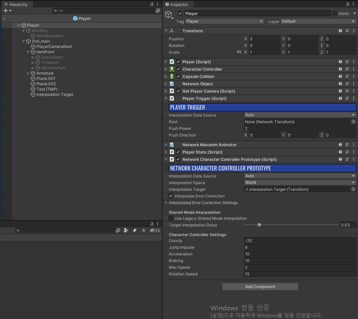Disable Player (Script) component checkbox
Viewport: 358px width, 319px height.
[x=178, y=62]
